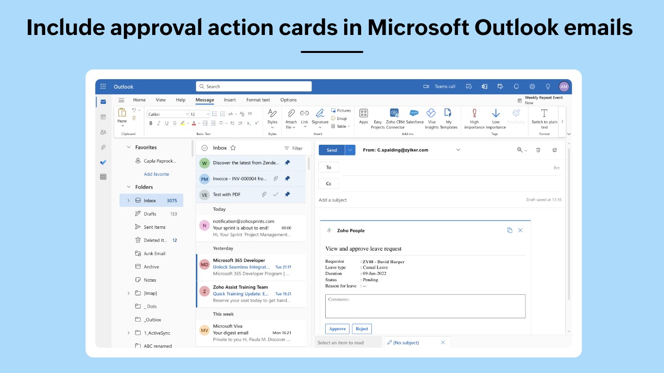Open the send options dropdown arrow
664x373 pixels.
coord(350,150)
